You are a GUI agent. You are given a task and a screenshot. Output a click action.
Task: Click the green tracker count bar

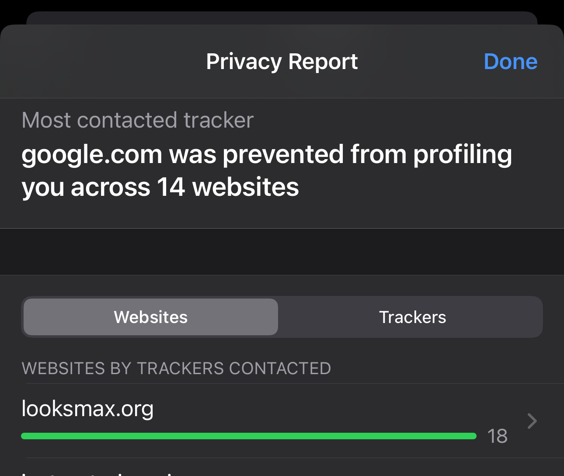(x=249, y=436)
